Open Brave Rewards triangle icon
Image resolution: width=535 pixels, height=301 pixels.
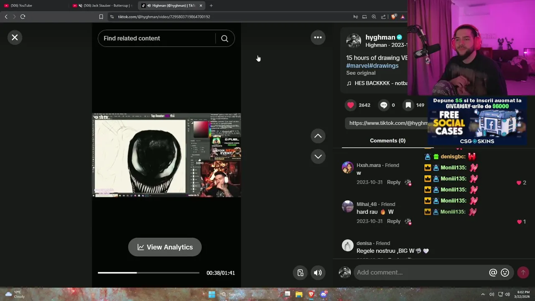(x=403, y=17)
